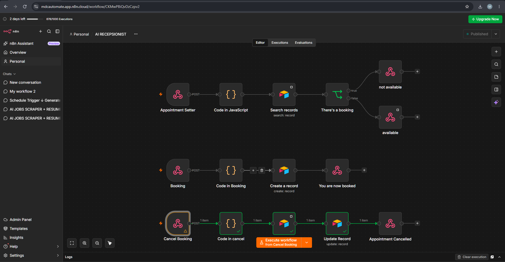This screenshot has width=505, height=262.
Task: Delete connection after Code in Booking
Action: [262, 170]
